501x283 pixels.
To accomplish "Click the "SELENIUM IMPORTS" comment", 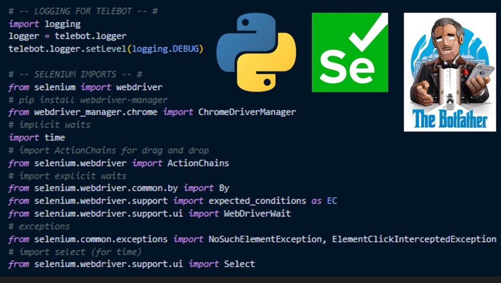I will point(75,74).
